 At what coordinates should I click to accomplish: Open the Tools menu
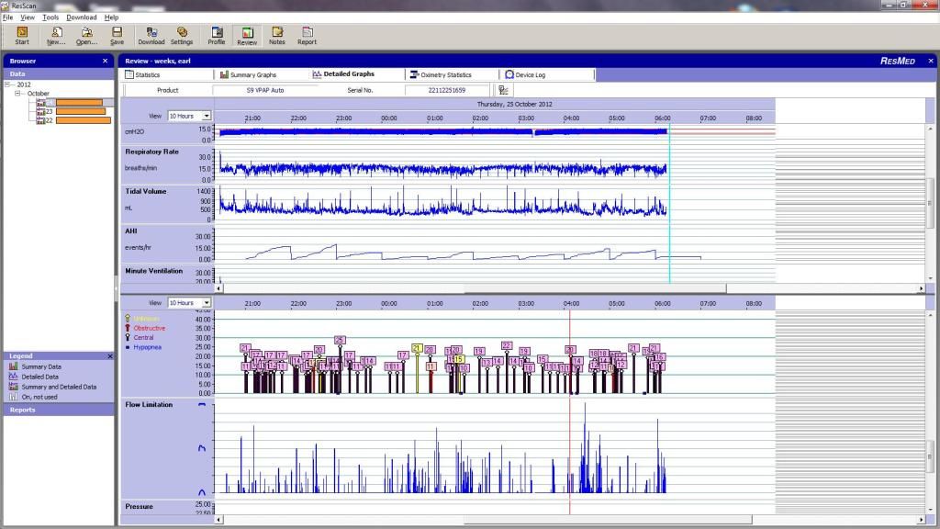[50, 17]
